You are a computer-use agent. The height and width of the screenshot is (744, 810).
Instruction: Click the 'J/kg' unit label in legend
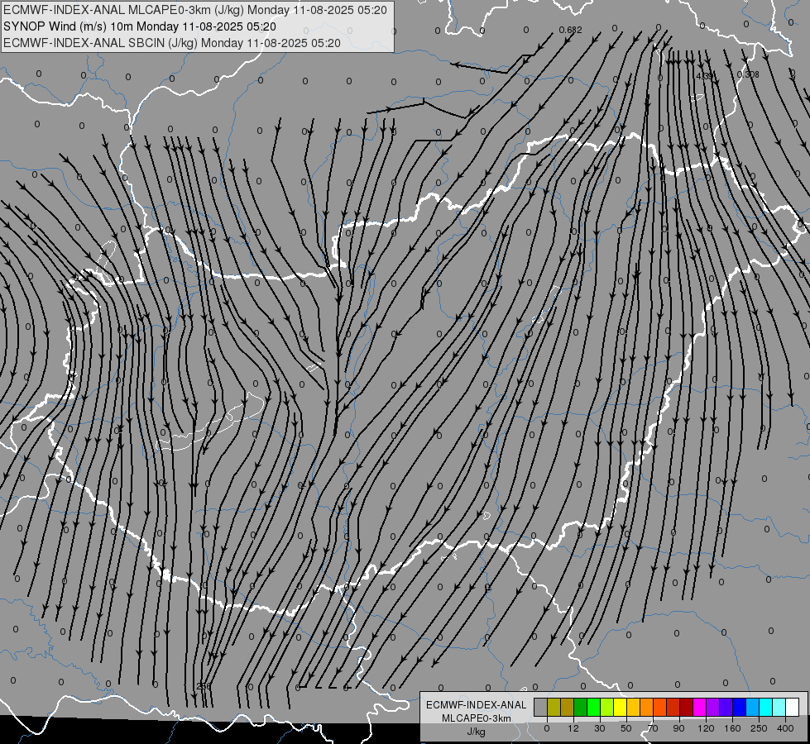point(476,732)
